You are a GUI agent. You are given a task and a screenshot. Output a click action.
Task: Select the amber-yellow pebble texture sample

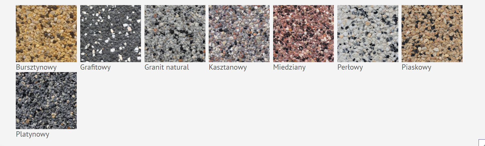(x=46, y=34)
